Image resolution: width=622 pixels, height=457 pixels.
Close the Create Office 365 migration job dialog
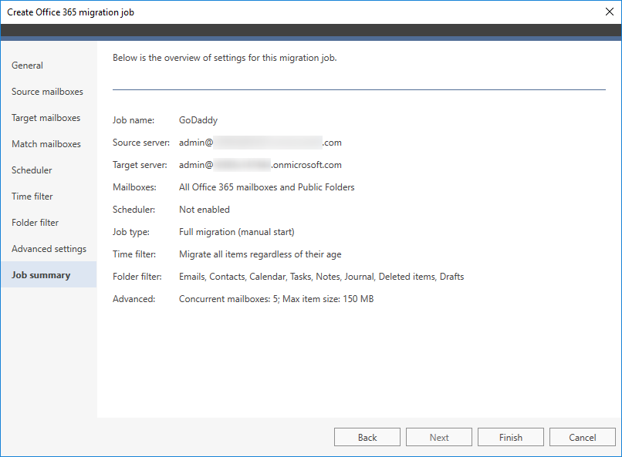click(610, 12)
